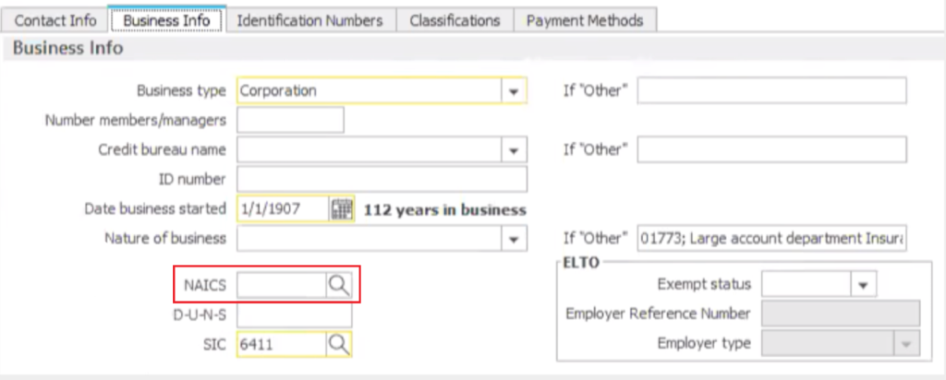
Task: Open the Identification Numbers tab
Action: (x=309, y=19)
